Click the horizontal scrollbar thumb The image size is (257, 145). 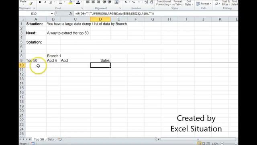[x=198, y=139]
